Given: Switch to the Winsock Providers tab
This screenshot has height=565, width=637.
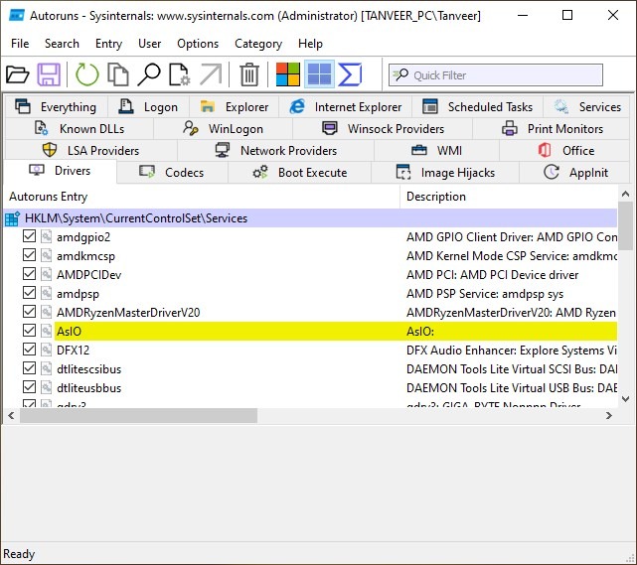Looking at the screenshot, I should coord(383,129).
